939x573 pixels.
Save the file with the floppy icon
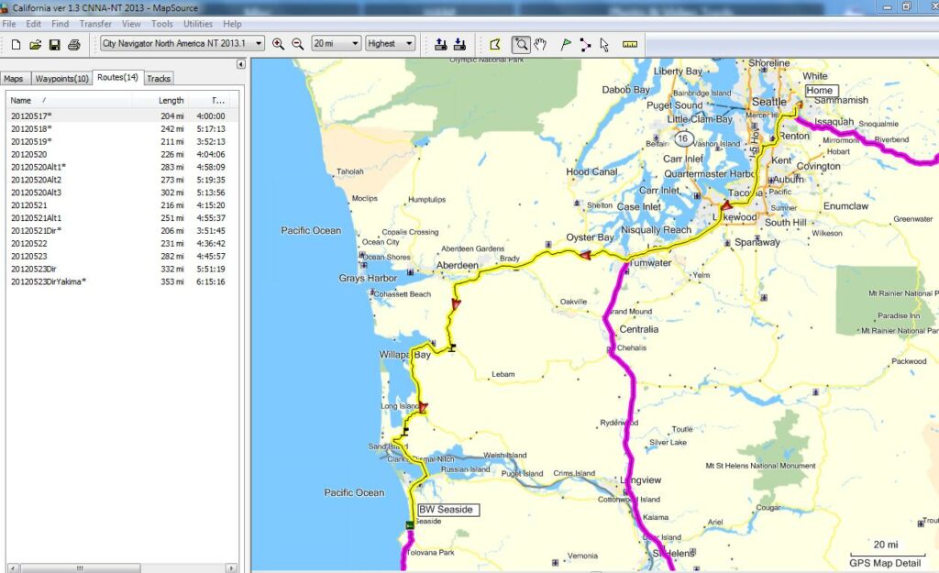tap(54, 44)
